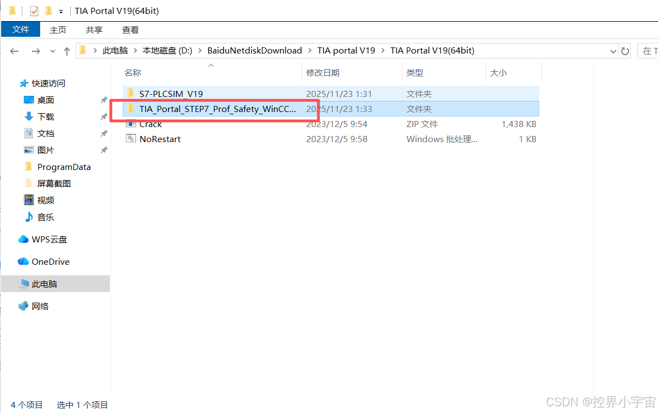Click 此电脑 in the address breadcrumb
This screenshot has height=413, width=658.
coord(115,51)
